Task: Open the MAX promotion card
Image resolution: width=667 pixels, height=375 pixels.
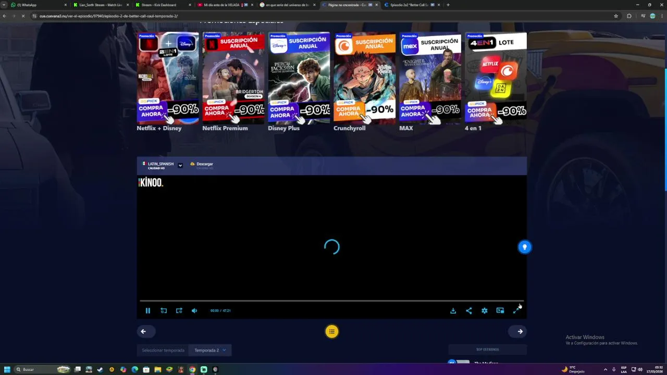Action: tap(430, 78)
